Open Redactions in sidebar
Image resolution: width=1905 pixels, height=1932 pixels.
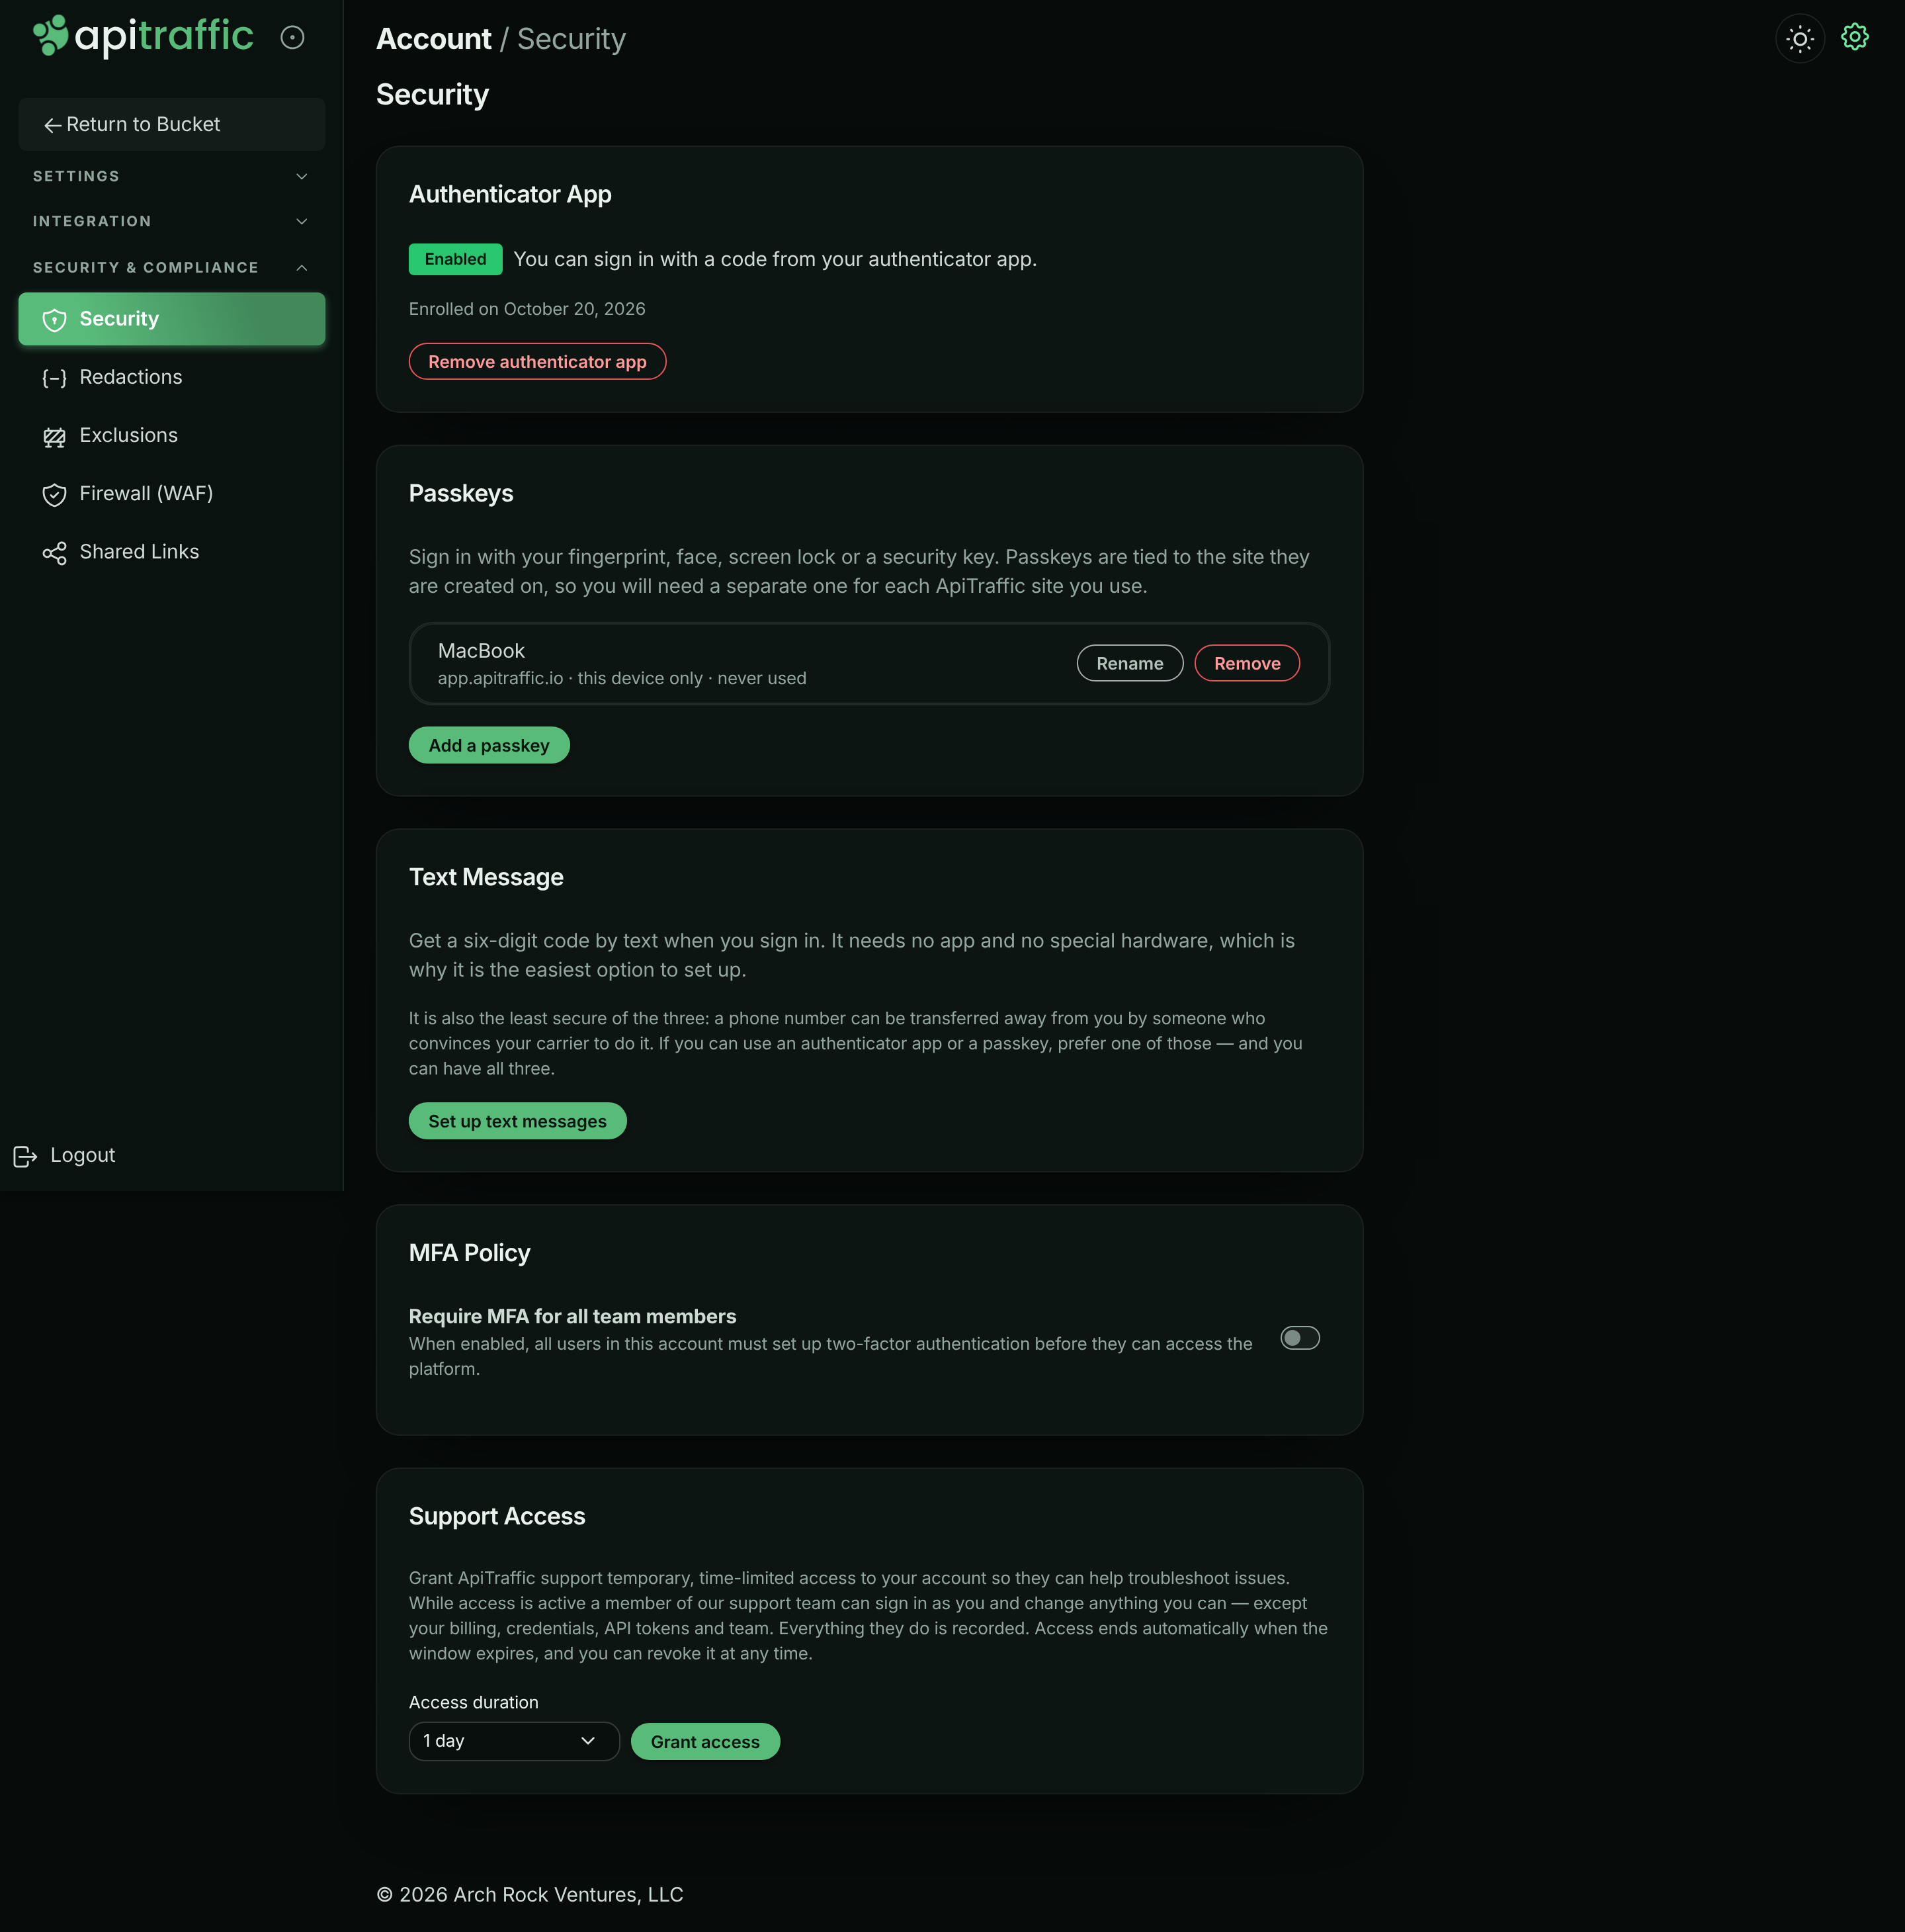172,377
